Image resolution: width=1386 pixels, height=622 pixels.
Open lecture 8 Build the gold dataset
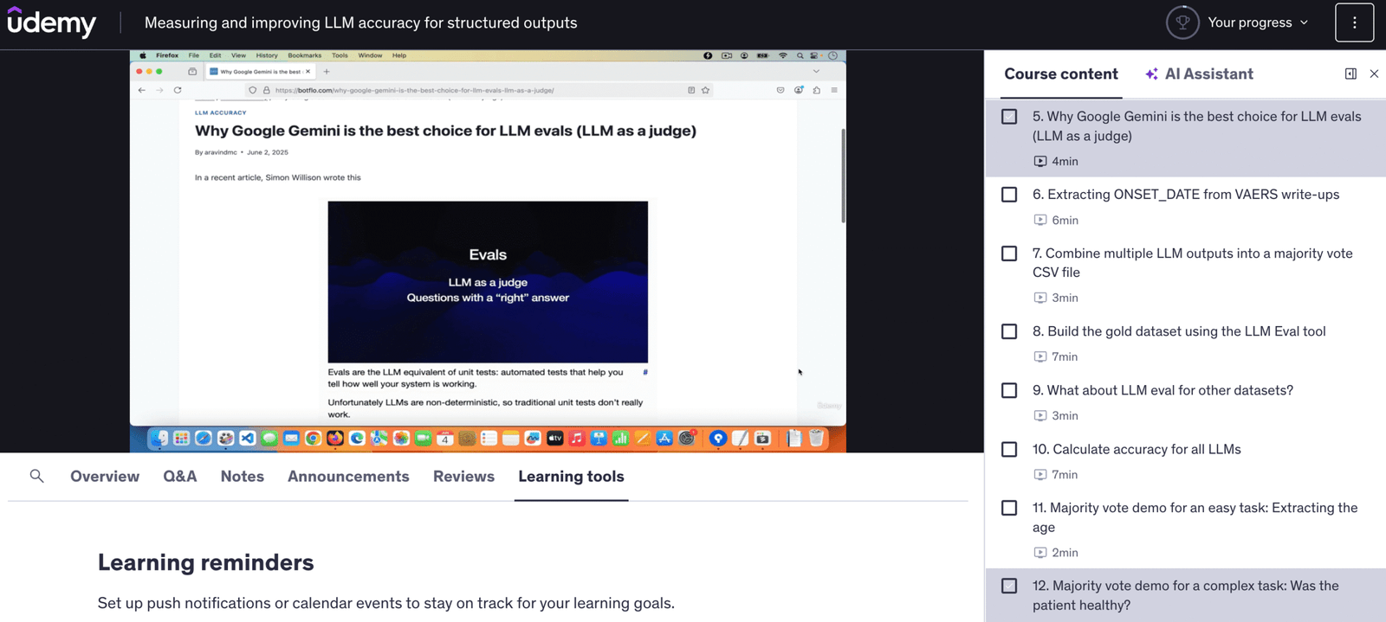pyautogui.click(x=1179, y=331)
